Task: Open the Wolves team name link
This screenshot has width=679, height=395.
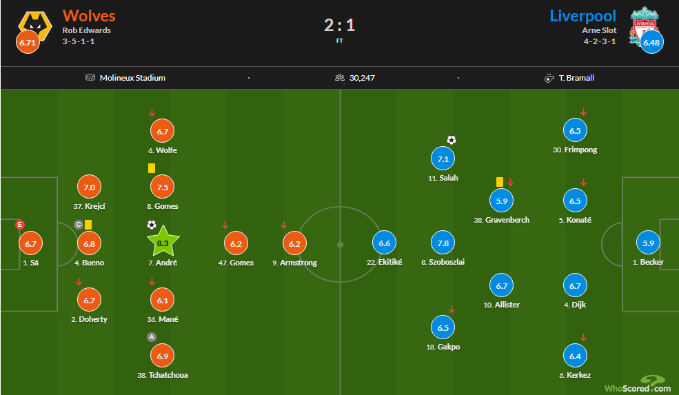Action: point(89,16)
